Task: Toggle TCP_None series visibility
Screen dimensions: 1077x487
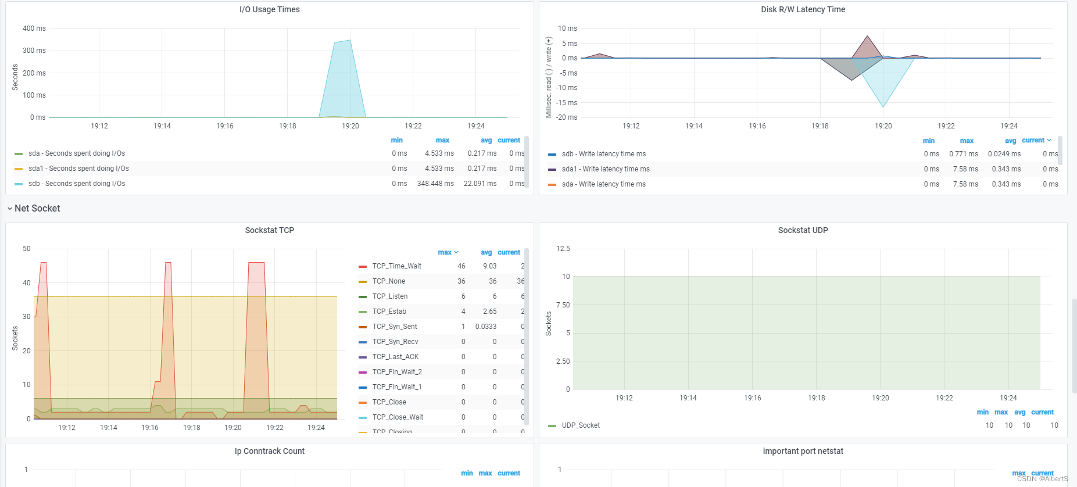Action: (389, 281)
